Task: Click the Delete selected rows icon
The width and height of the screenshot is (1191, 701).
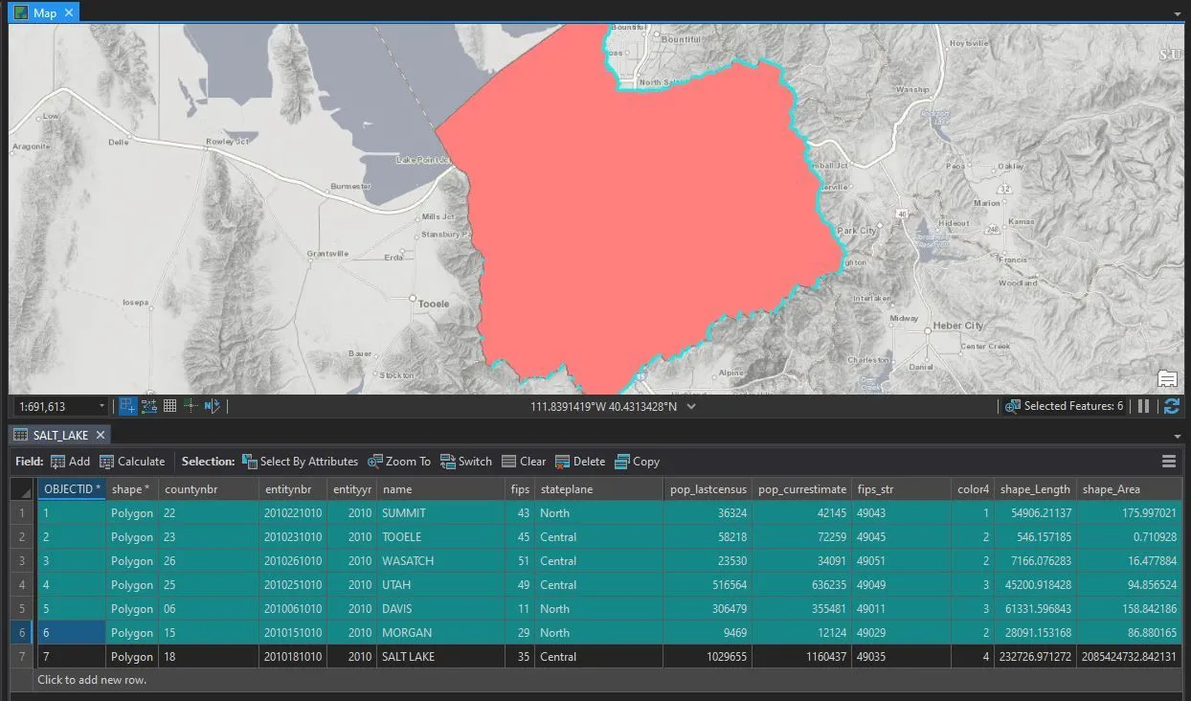Action: (579, 461)
